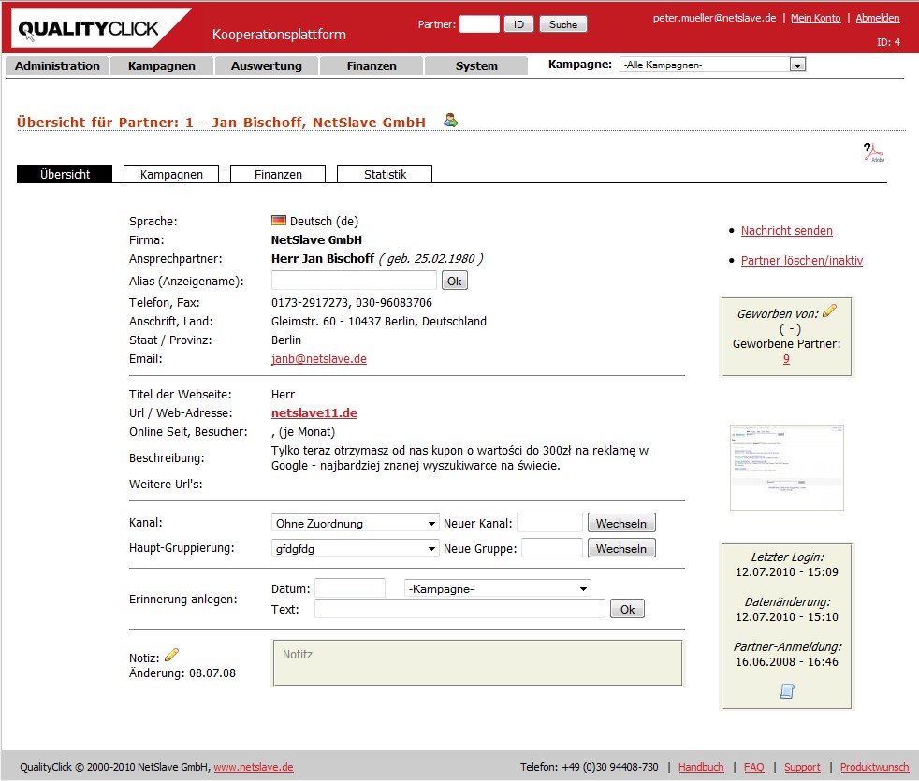Viewport: 919px width, 781px height.
Task: Click Ok to save the reminder
Action: point(627,609)
